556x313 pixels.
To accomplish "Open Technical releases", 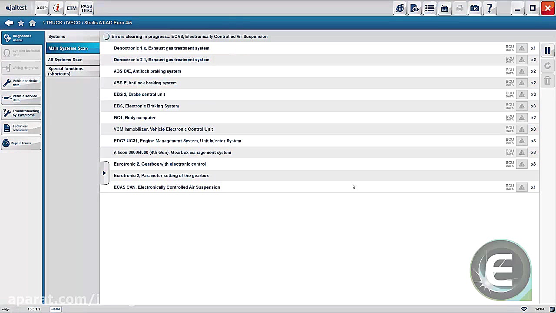I will coord(21,128).
